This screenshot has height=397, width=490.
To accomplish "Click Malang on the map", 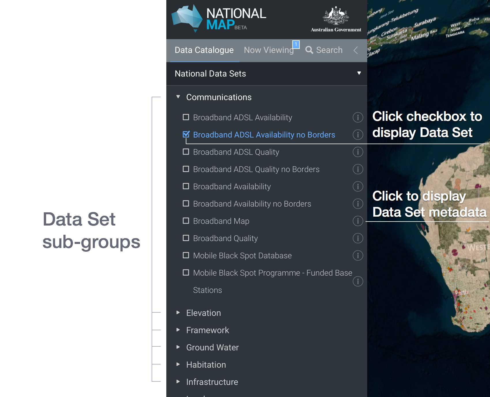I will point(420,36).
